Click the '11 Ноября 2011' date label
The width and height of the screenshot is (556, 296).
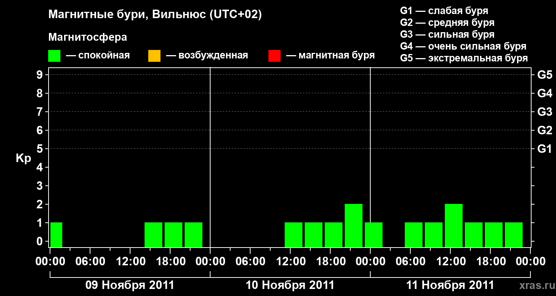coord(450,285)
